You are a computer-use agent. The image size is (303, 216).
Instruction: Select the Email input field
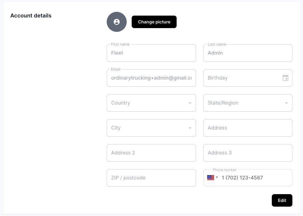coord(151,78)
